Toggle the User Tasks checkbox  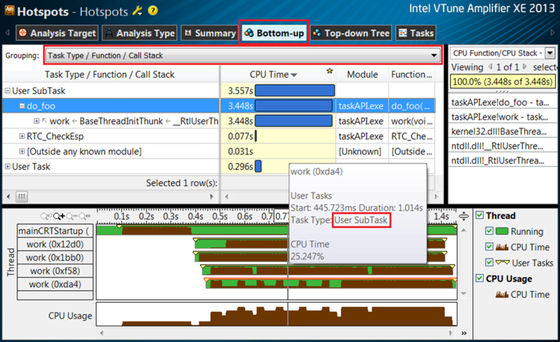coord(489,262)
